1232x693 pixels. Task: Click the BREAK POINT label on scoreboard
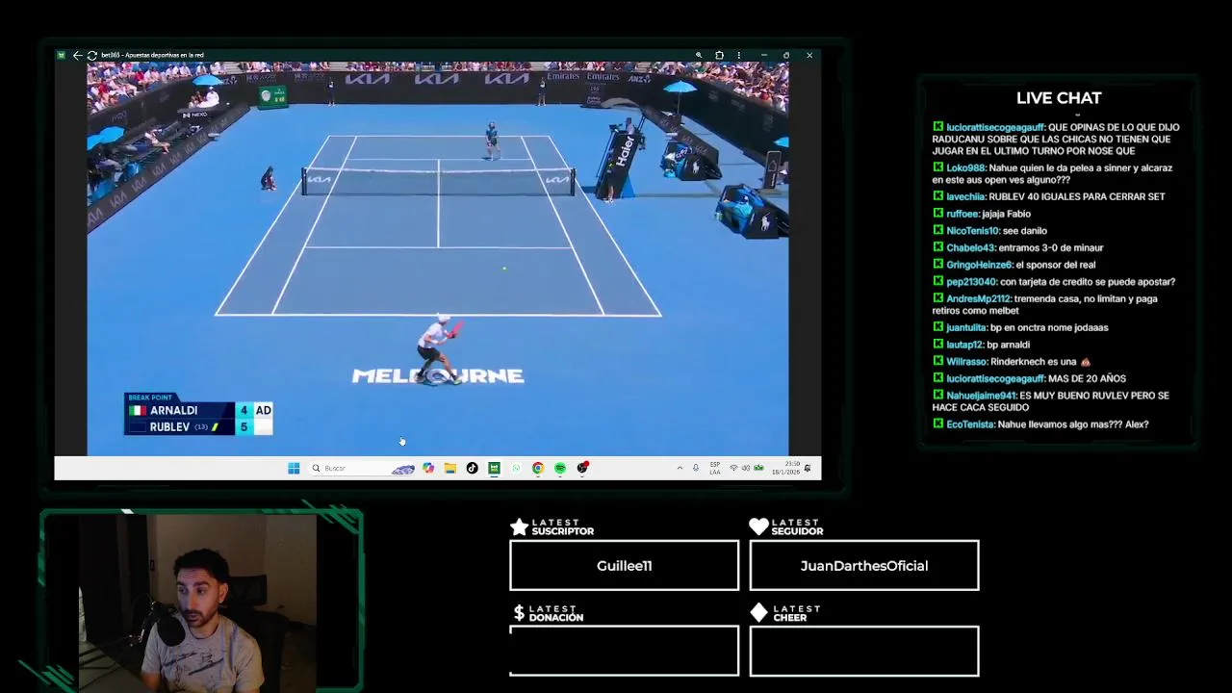pyautogui.click(x=150, y=398)
